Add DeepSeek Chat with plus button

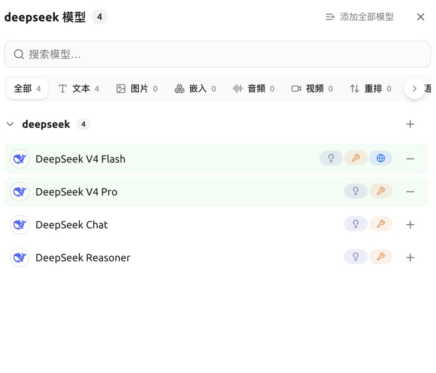[410, 225]
